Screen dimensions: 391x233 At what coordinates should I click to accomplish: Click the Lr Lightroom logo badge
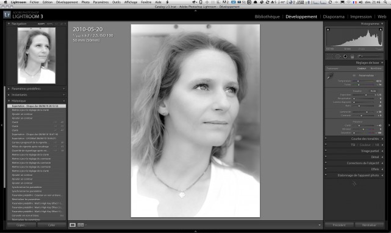(x=7, y=15)
